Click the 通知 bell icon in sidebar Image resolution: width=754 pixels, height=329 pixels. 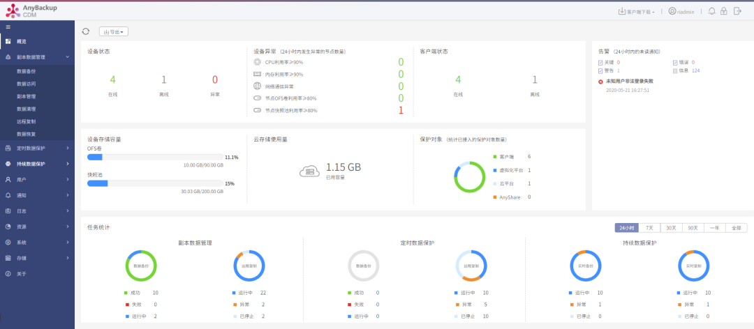[8, 195]
